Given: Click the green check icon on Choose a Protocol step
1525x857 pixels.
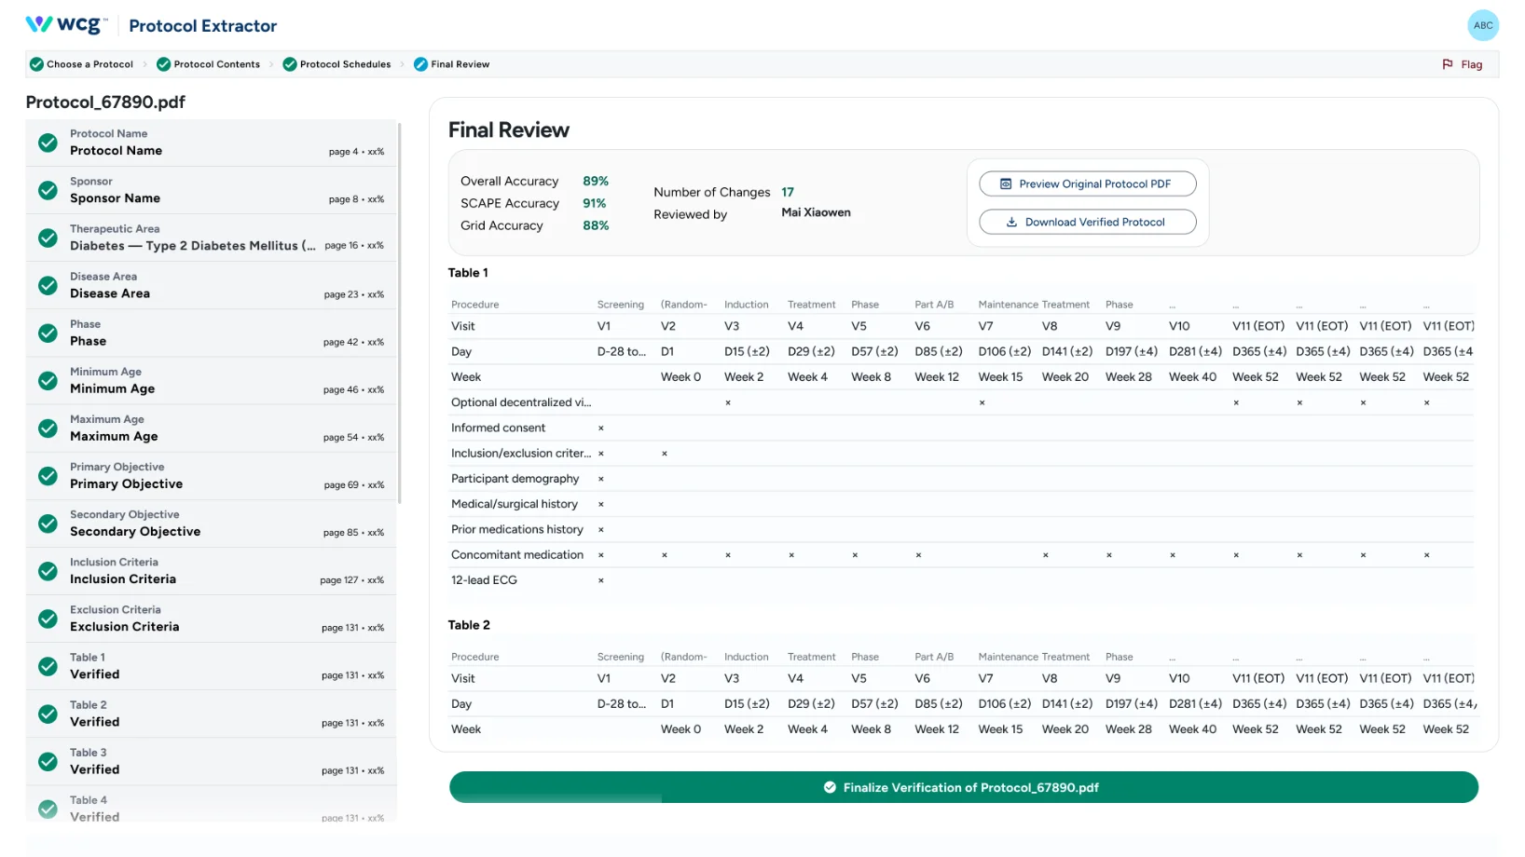Looking at the screenshot, I should pyautogui.click(x=35, y=64).
